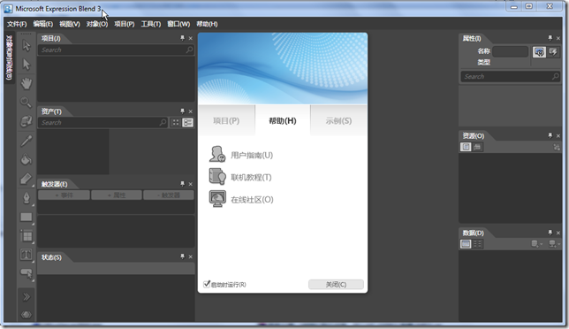Switch 资源 panel to second view mode
Image resolution: width=569 pixels, height=329 pixels.
click(x=477, y=147)
